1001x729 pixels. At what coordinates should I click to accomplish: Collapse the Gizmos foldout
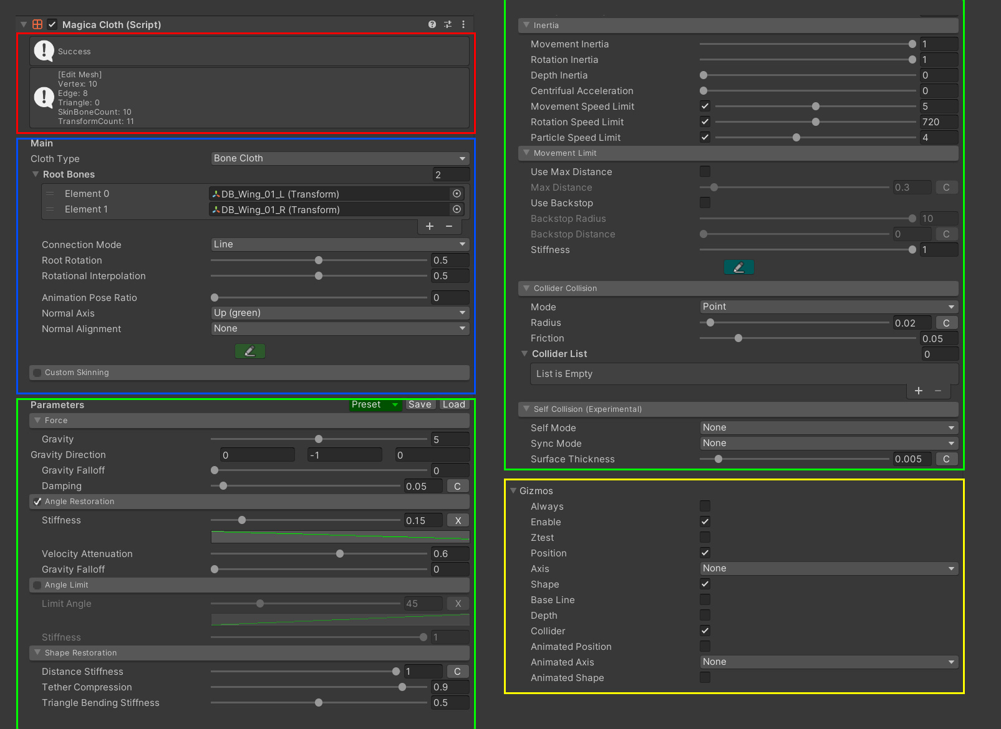(x=513, y=491)
